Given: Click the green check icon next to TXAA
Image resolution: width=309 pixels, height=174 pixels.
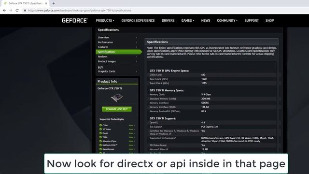Looking at the screenshot, I should [100, 137].
